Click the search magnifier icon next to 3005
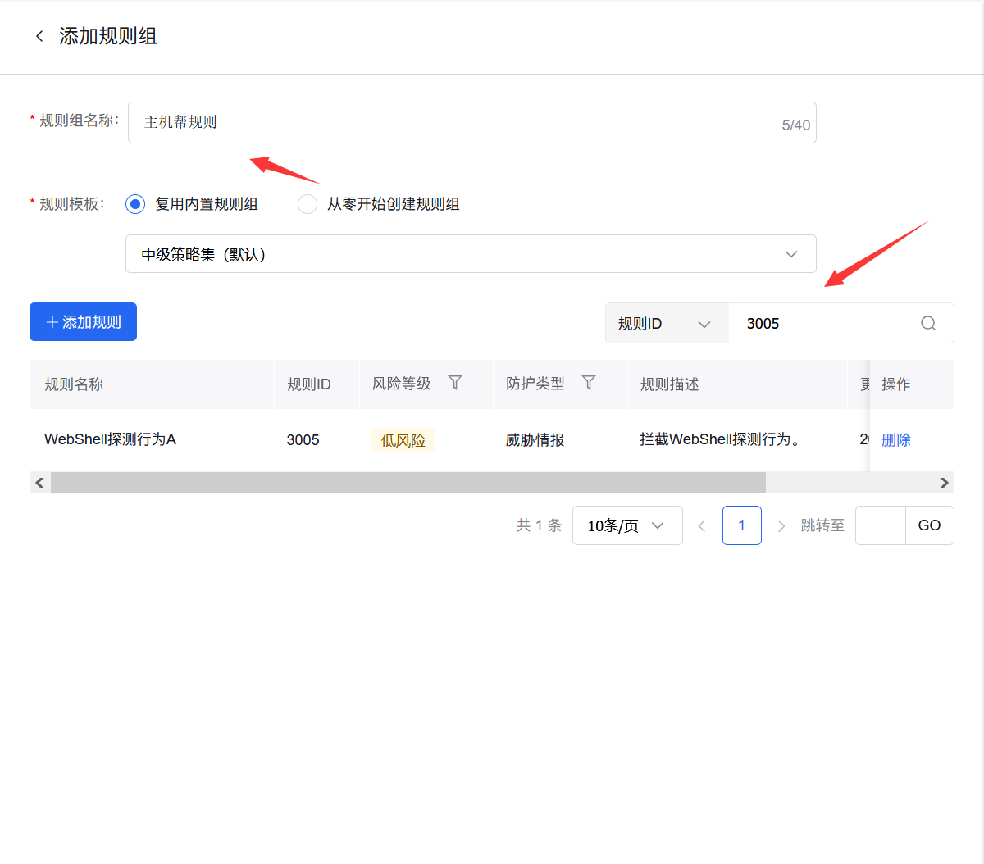The image size is (984, 864). pyautogui.click(x=927, y=323)
